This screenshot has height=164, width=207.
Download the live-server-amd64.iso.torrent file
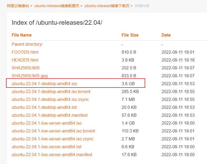pos(53,131)
